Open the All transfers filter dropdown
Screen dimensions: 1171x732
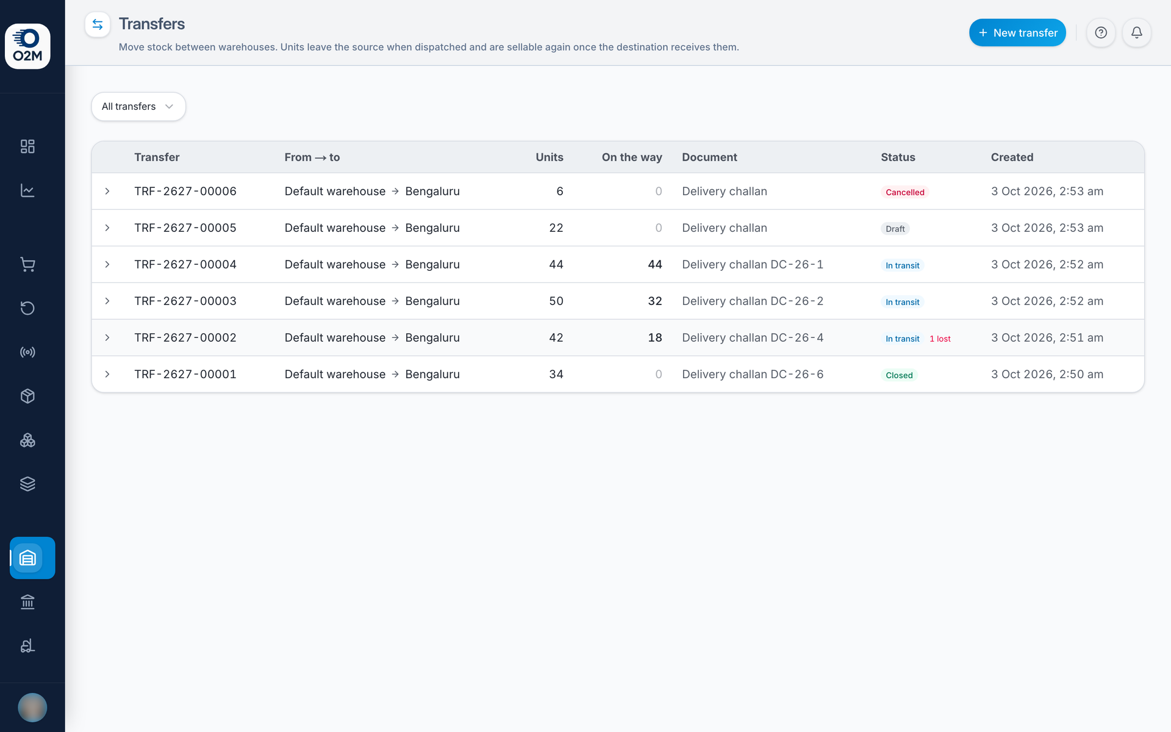click(138, 107)
